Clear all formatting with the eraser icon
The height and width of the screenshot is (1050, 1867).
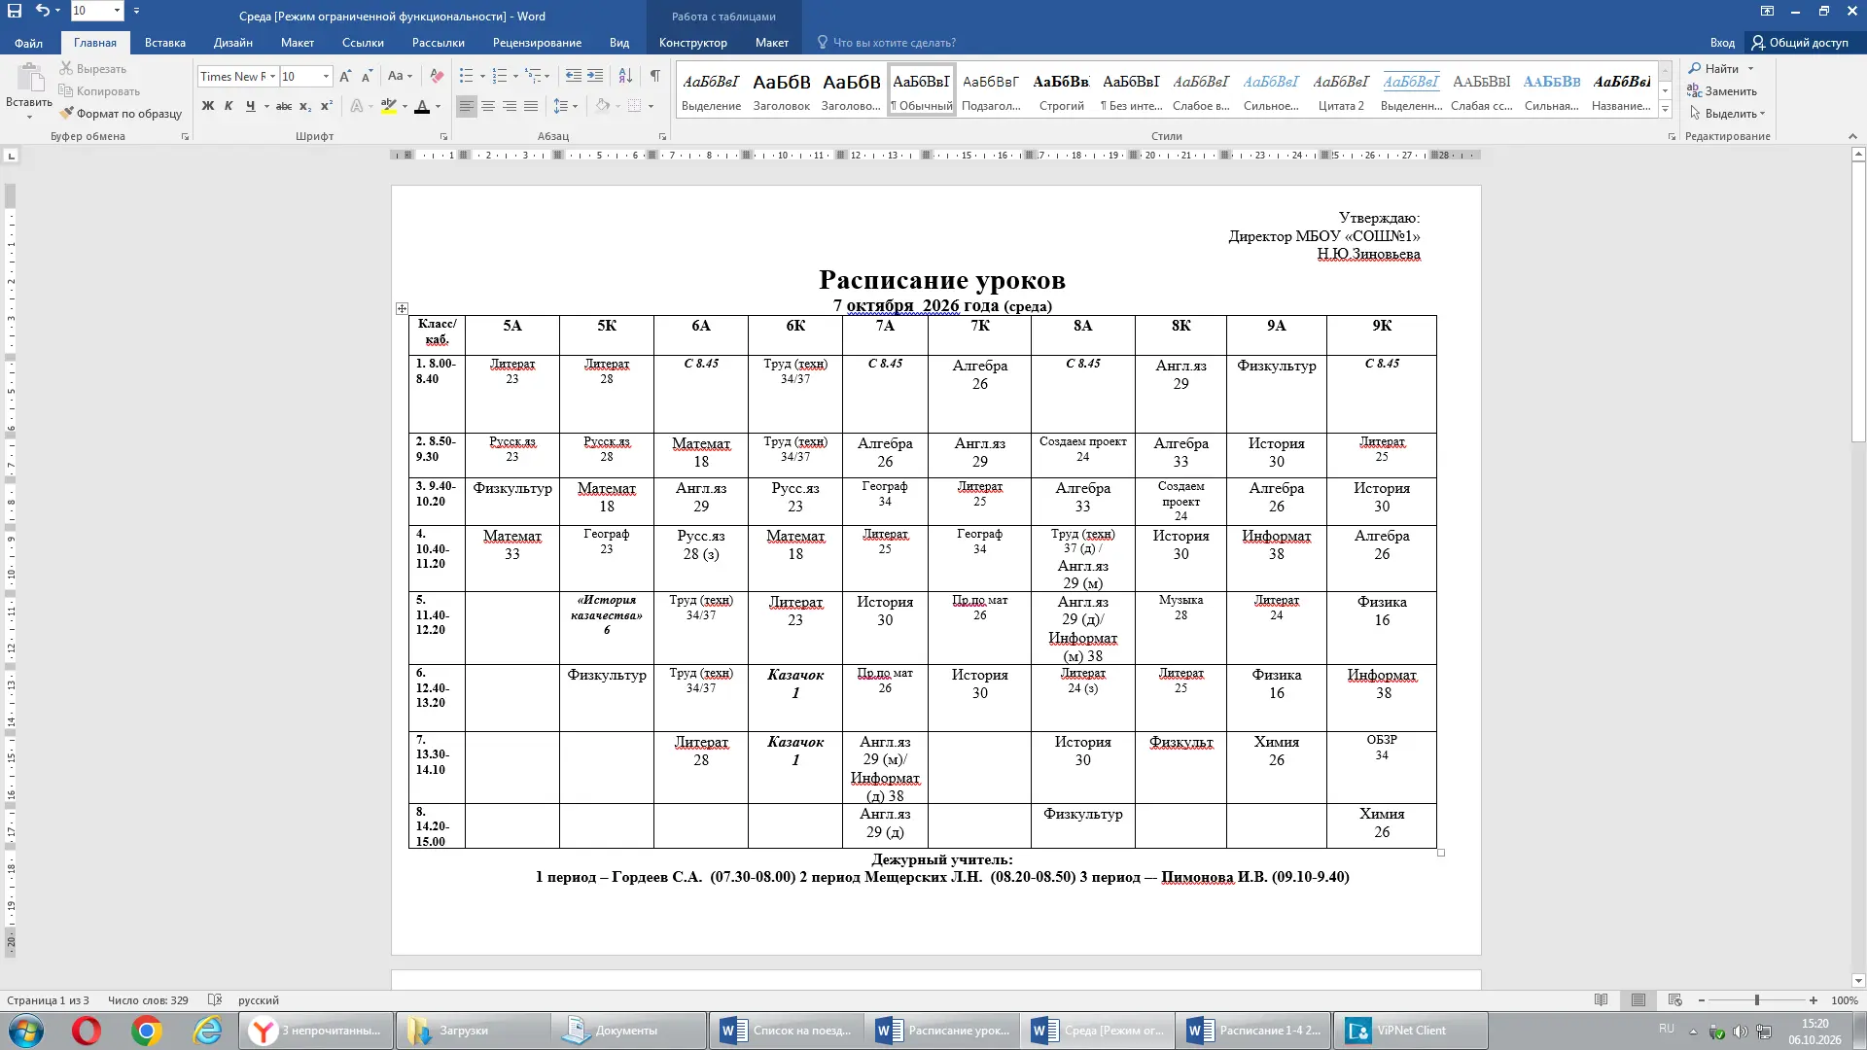pos(437,76)
